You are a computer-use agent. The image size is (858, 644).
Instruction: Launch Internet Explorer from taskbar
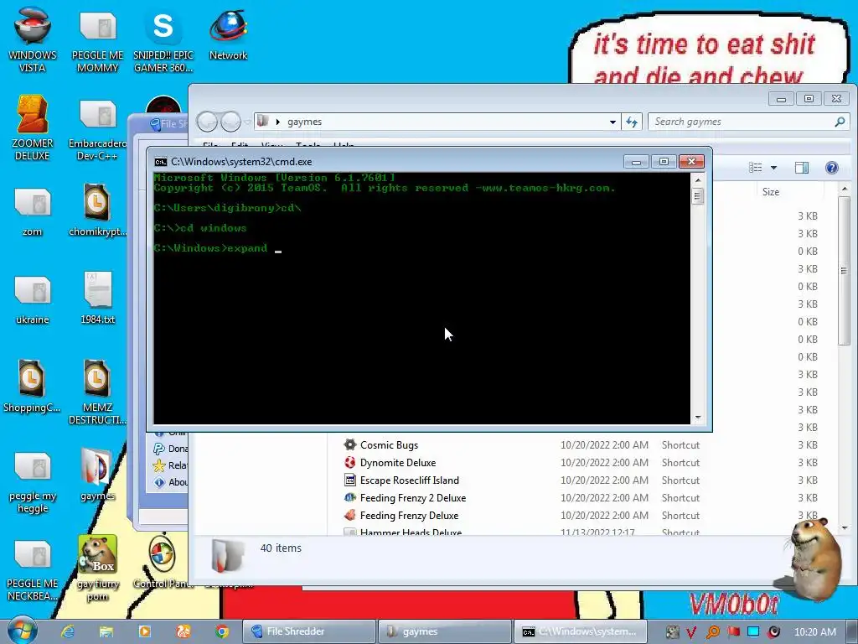[68, 631]
